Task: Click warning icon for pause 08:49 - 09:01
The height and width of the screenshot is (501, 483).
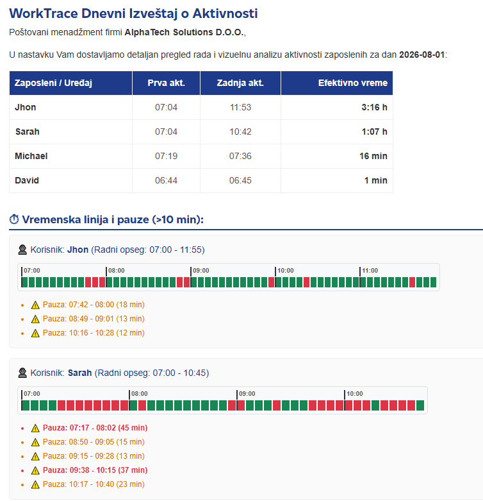Action: coord(35,319)
